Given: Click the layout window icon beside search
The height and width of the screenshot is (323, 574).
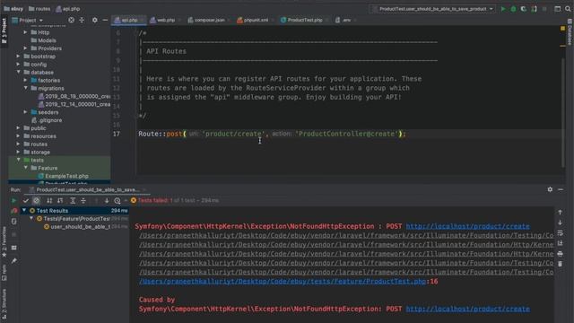Looking at the screenshot, I should click(x=557, y=9).
